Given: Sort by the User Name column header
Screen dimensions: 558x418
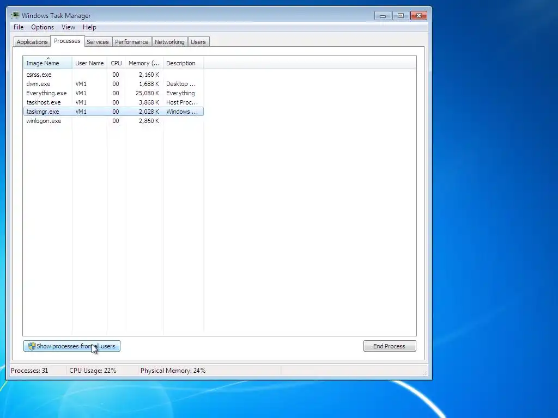Looking at the screenshot, I should point(89,63).
